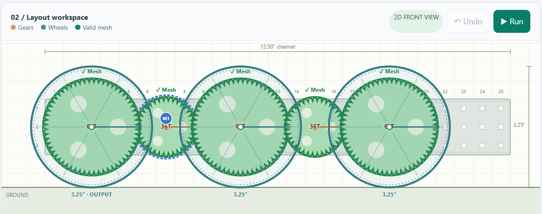Select the 60T gear between holes 9 and 13
The image size is (542, 214).
pos(240,127)
